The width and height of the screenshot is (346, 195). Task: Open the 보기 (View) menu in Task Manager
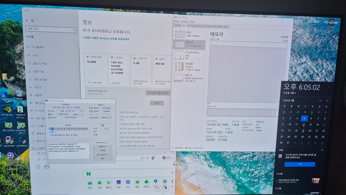191,22
